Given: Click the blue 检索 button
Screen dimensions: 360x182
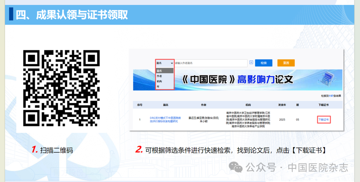Looking at the screenshot, I should 263,63.
